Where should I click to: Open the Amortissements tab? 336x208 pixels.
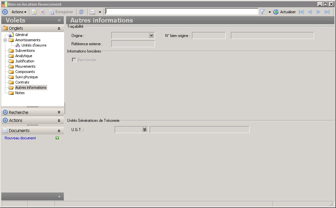point(28,40)
